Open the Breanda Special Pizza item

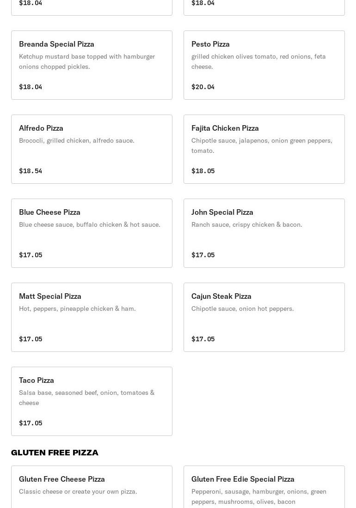(x=92, y=65)
